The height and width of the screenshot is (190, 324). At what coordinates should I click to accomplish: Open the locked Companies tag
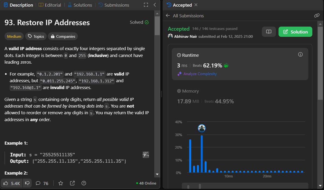(x=63, y=36)
